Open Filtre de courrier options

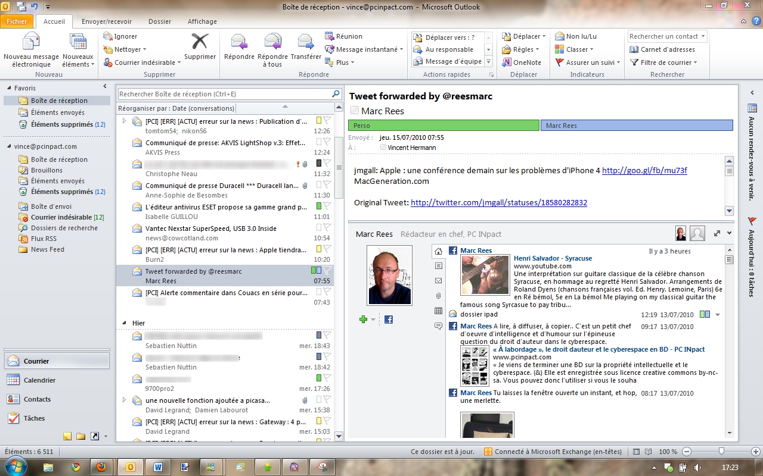click(x=663, y=62)
